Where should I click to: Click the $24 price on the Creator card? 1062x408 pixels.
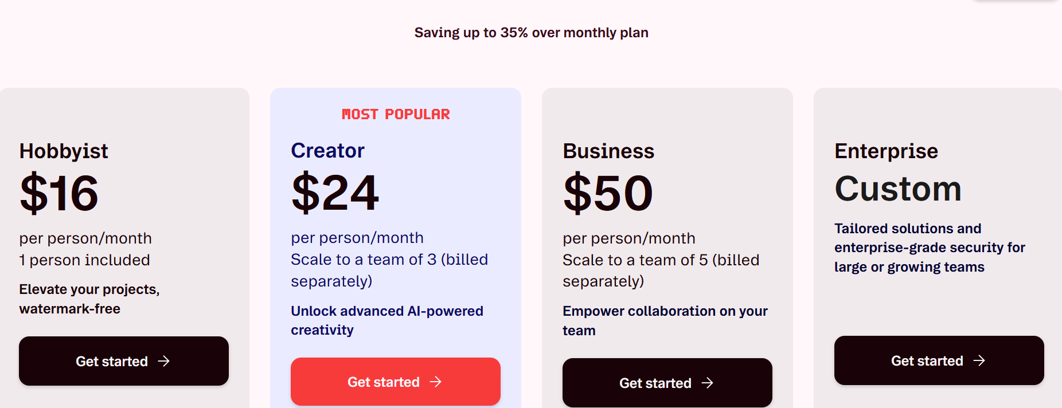point(335,193)
